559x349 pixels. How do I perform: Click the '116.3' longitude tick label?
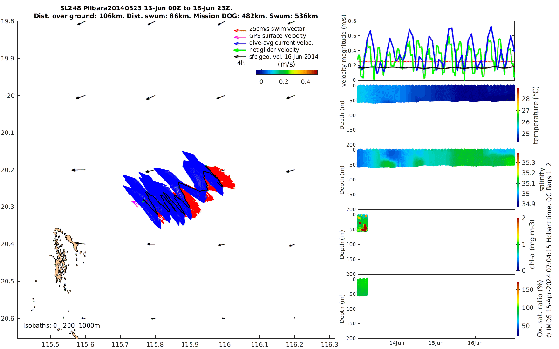point(329,345)
